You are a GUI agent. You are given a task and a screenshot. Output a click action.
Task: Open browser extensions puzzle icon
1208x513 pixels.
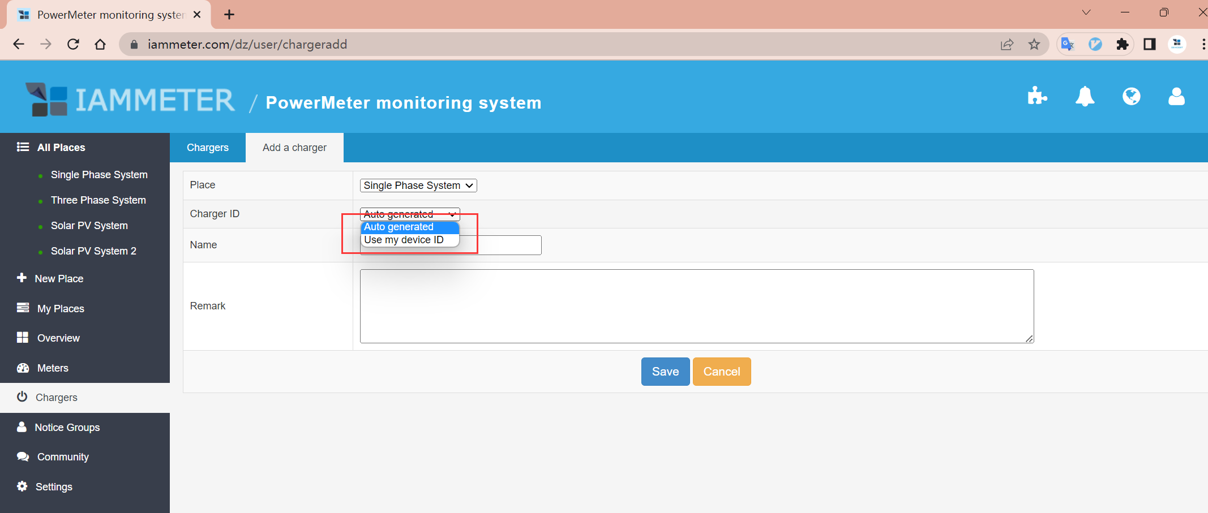pyautogui.click(x=1122, y=44)
